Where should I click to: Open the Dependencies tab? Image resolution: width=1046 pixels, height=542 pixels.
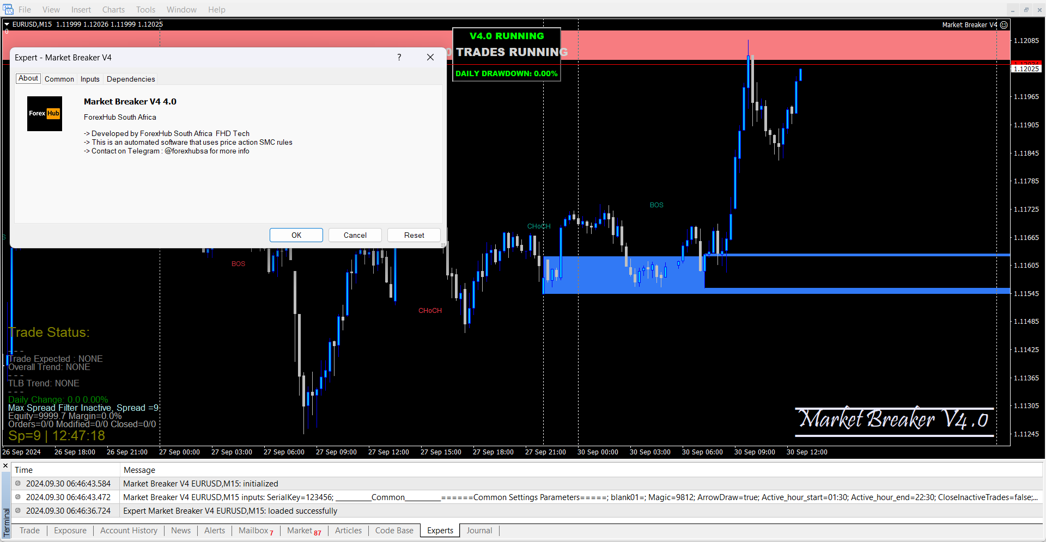click(x=131, y=79)
